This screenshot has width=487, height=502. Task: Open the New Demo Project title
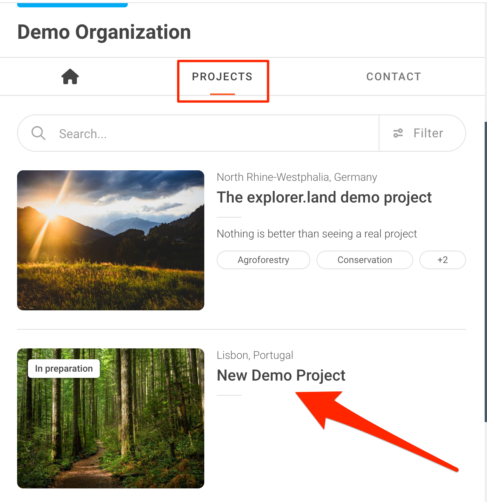[281, 376]
